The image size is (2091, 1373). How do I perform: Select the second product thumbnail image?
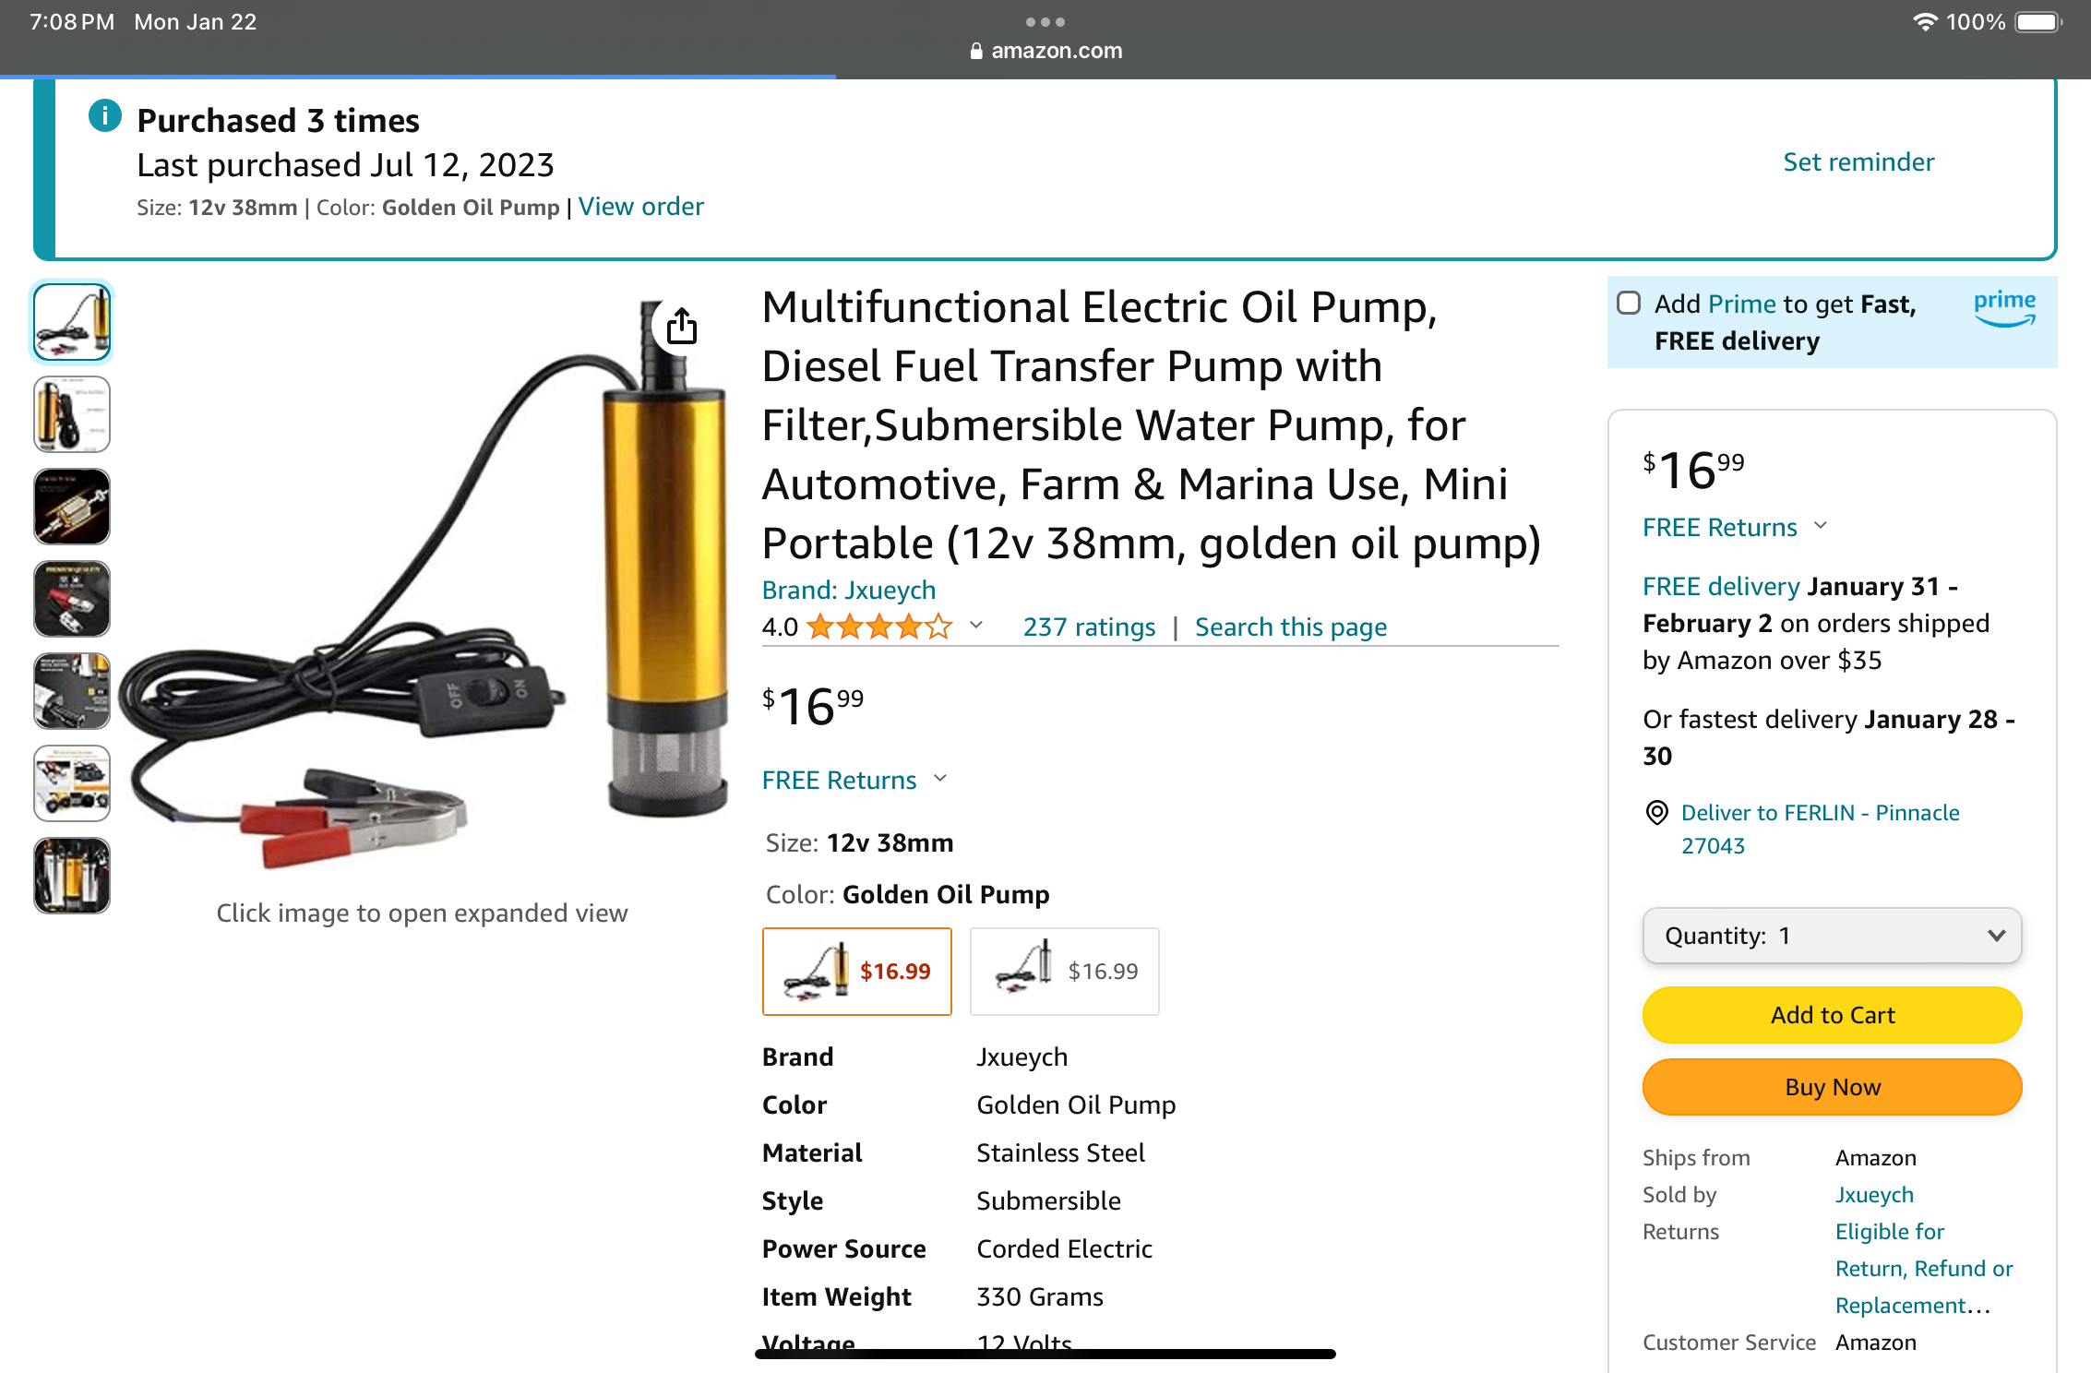pos(72,415)
